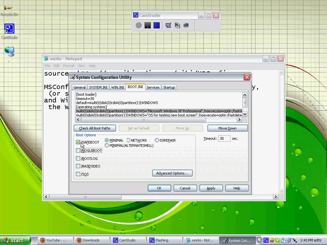Switch to the Flashing taskbar item

[x=164, y=240]
